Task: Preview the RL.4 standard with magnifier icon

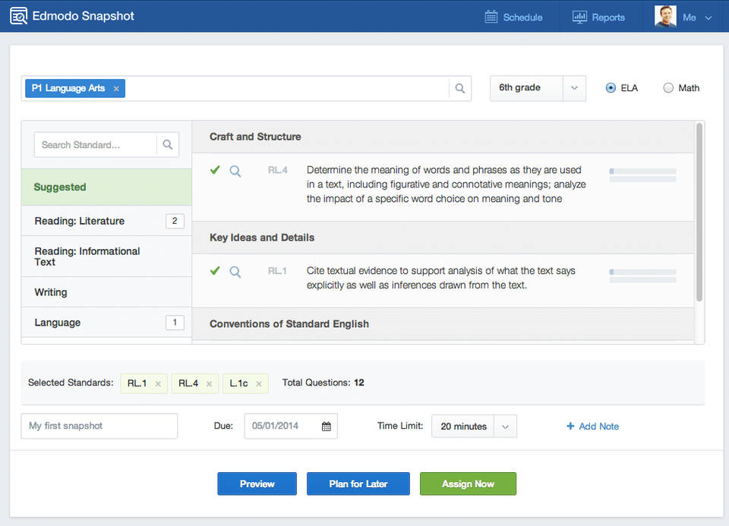Action: click(235, 172)
